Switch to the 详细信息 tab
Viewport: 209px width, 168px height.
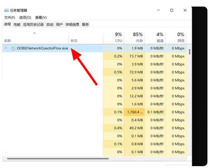(72, 24)
